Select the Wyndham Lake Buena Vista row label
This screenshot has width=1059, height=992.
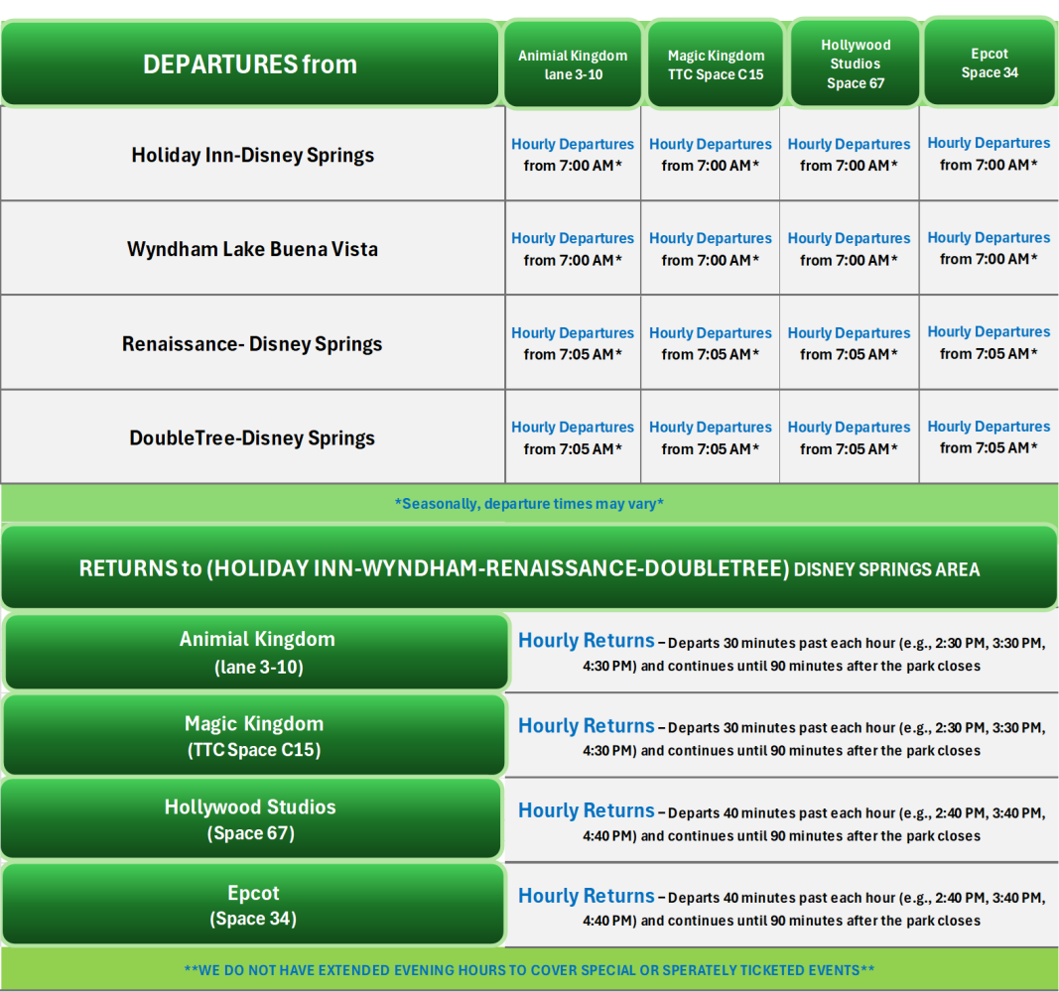pos(252,249)
